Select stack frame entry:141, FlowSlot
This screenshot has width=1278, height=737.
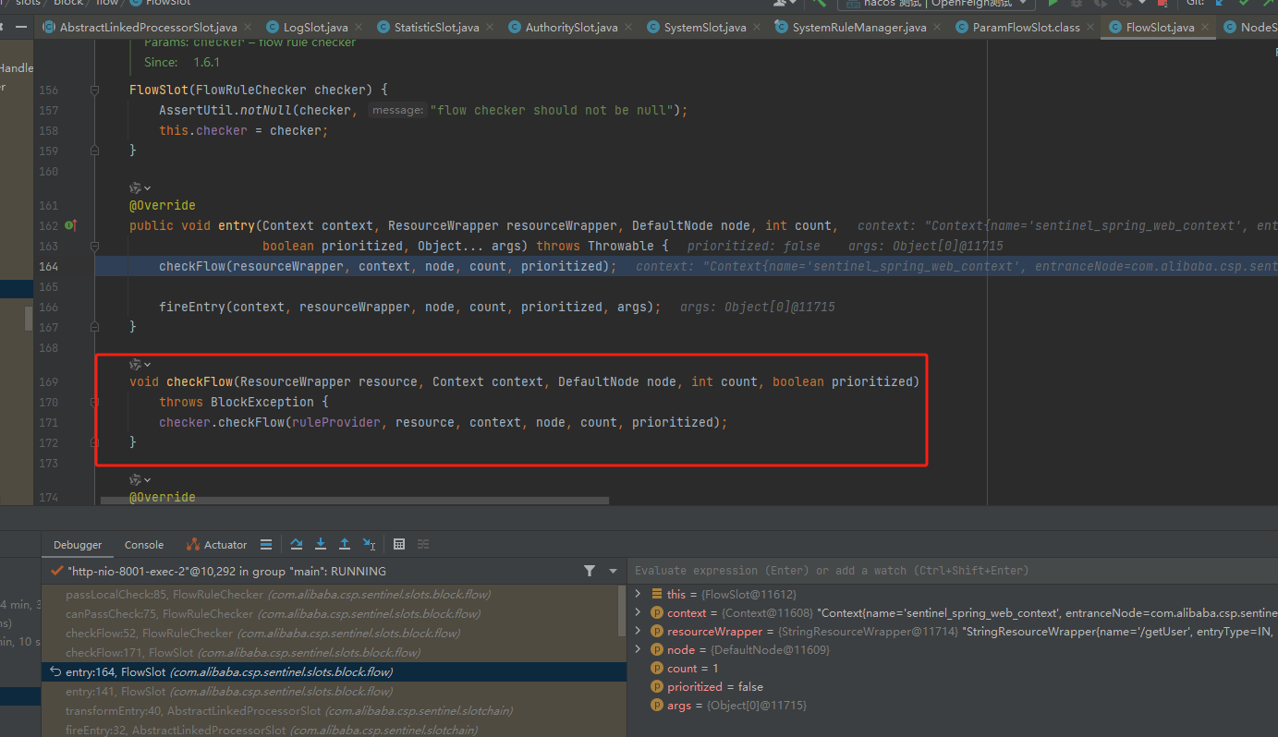coord(333,692)
